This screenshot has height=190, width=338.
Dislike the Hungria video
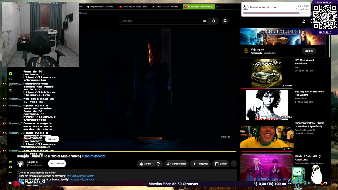point(158,164)
